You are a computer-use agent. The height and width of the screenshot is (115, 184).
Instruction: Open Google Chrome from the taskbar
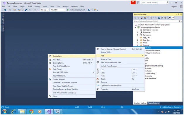[x=31, y=112]
